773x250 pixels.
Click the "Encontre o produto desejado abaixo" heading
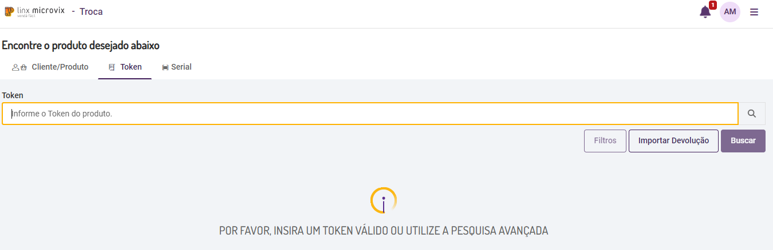(x=81, y=45)
